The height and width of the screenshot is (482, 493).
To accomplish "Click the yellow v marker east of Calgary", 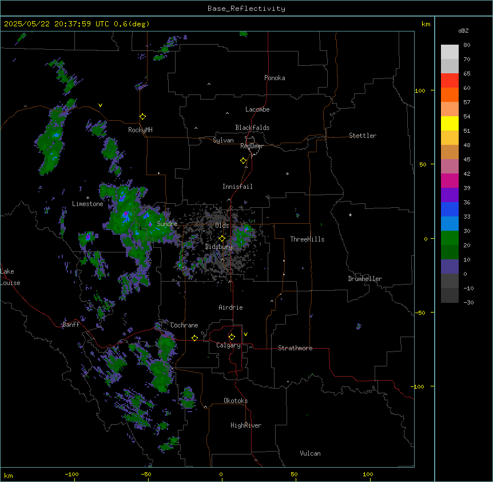I will click(245, 334).
